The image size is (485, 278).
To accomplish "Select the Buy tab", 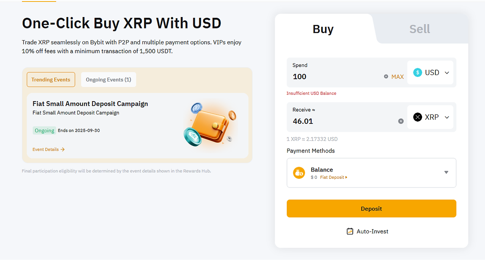I will 323,29.
